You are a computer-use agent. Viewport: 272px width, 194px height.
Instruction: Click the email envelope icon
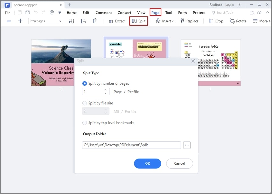click(28, 12)
